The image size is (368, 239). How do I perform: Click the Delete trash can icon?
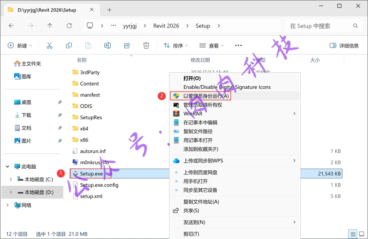coord(146,46)
